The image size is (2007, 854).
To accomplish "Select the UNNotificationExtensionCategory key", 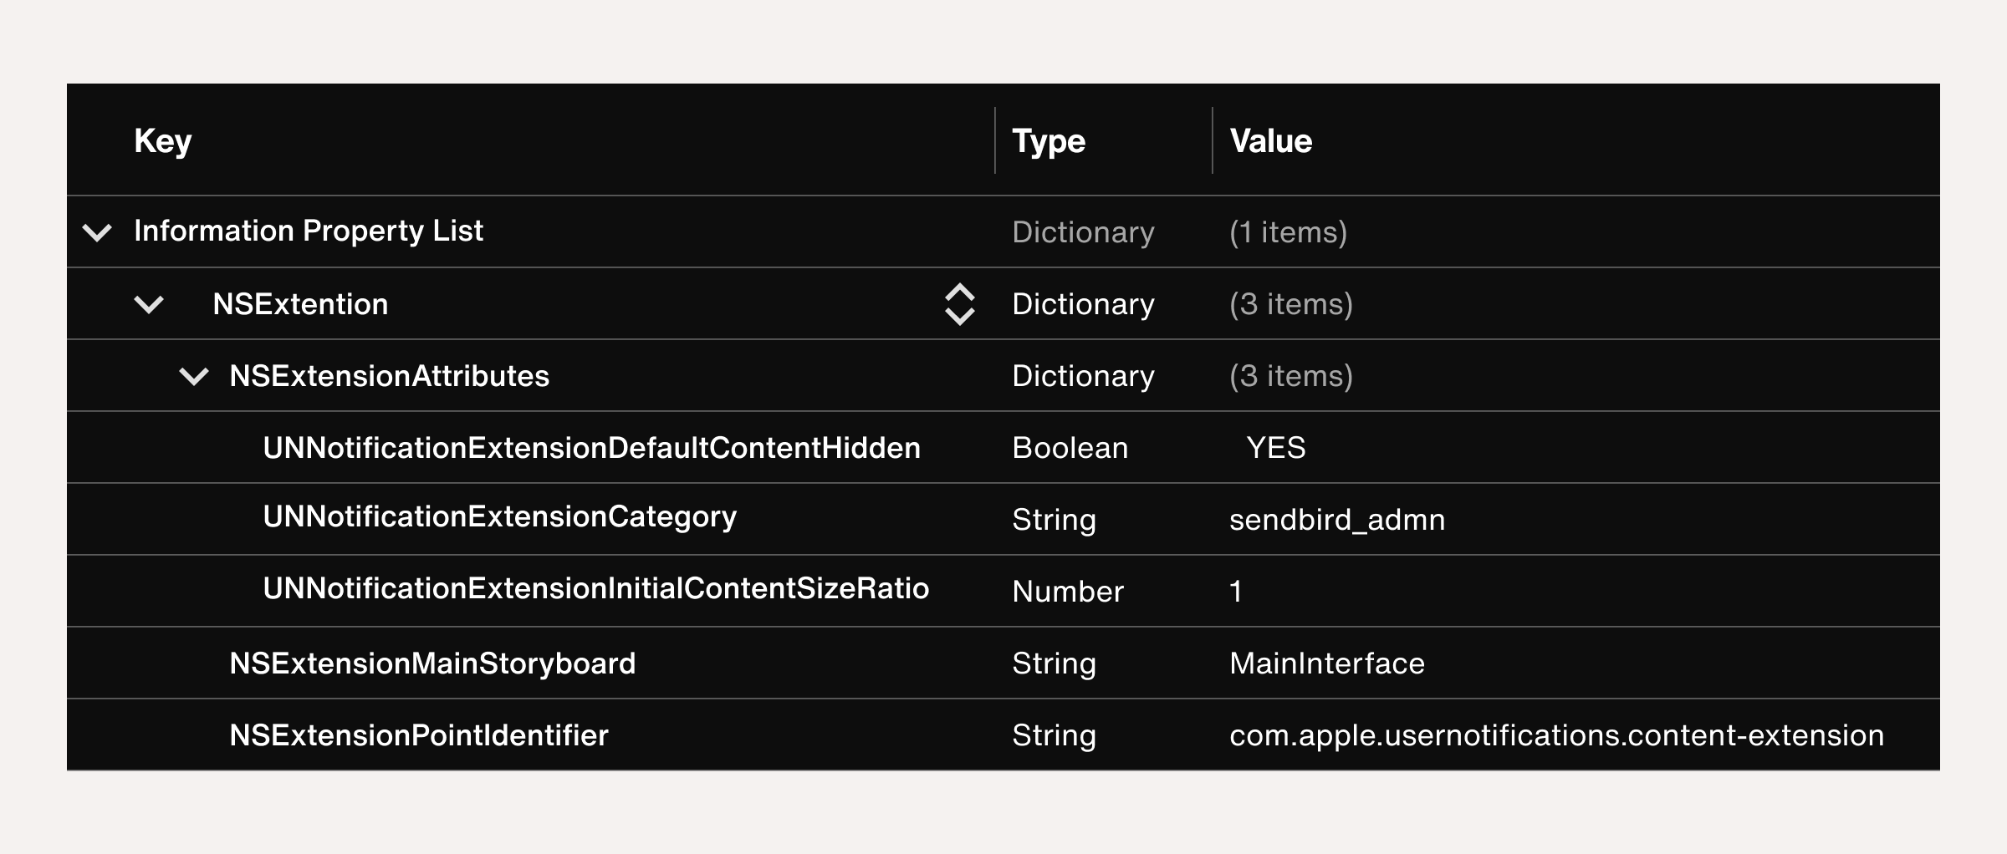I will point(499,519).
